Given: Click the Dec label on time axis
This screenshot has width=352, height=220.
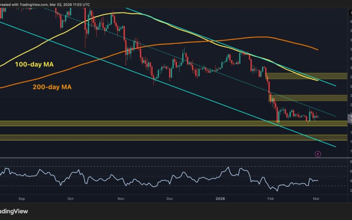Looking at the screenshot, I should 170,198.
